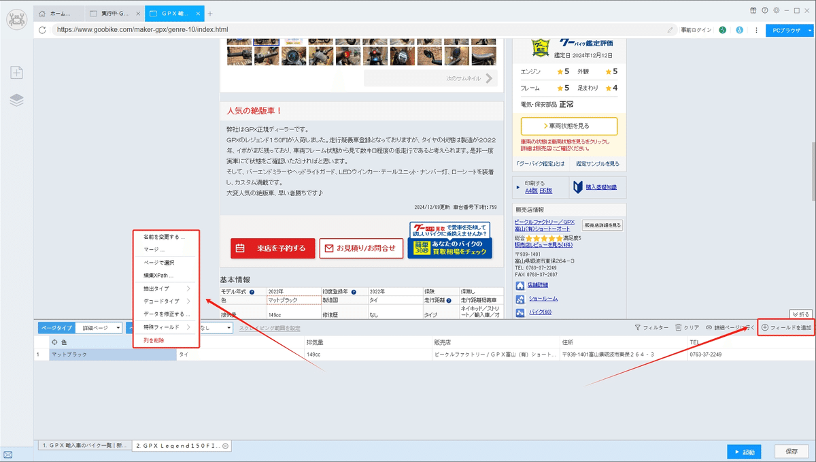Add a new tab with the plus icon
The height and width of the screenshot is (462, 816).
(x=210, y=14)
